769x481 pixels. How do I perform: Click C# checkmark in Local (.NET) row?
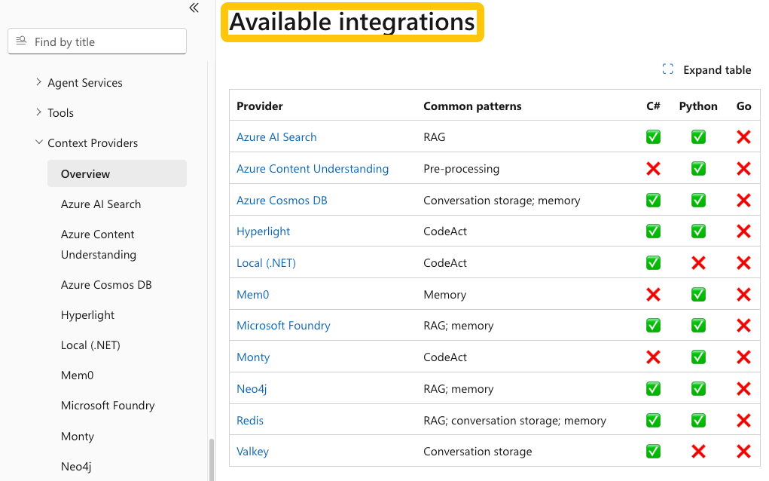[x=653, y=263]
